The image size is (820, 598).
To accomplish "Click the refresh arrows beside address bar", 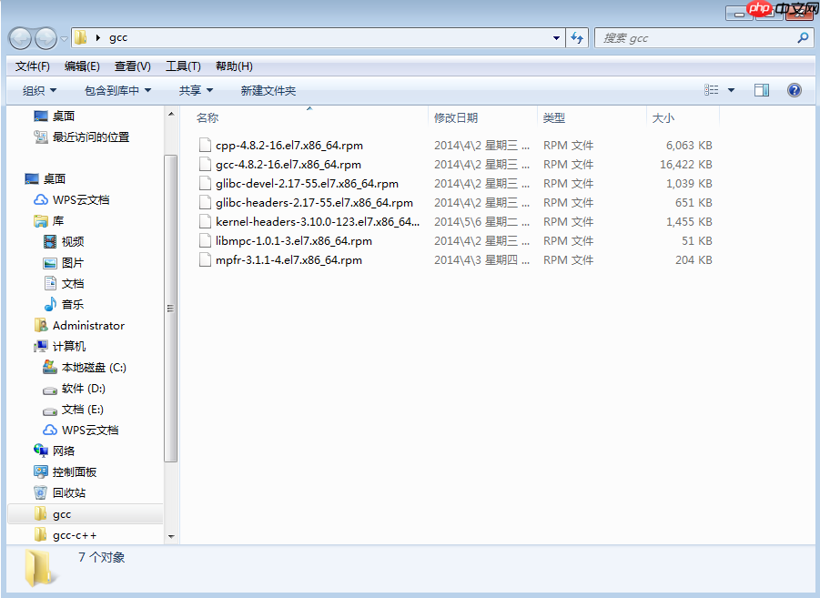I will pos(577,37).
